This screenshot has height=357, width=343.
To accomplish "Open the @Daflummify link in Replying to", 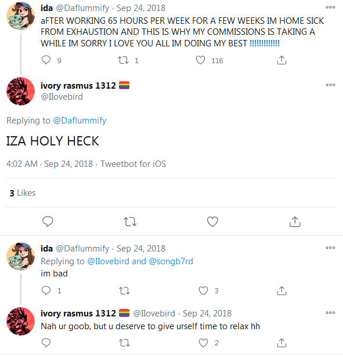I will click(x=80, y=121).
